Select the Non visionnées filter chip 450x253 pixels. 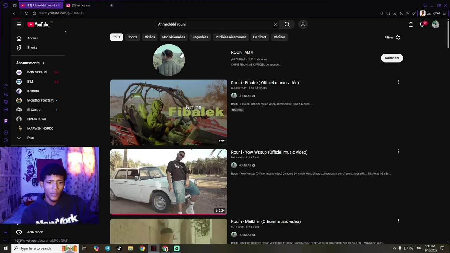(174, 37)
